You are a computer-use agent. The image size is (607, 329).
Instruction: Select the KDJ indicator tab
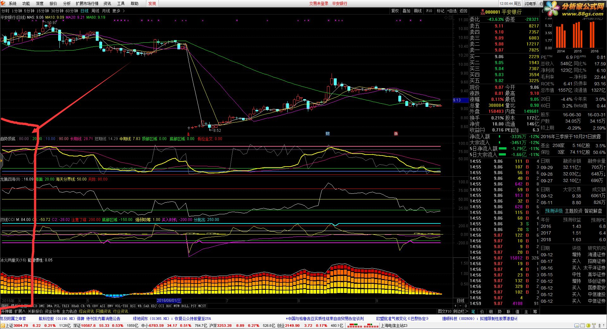point(154,306)
